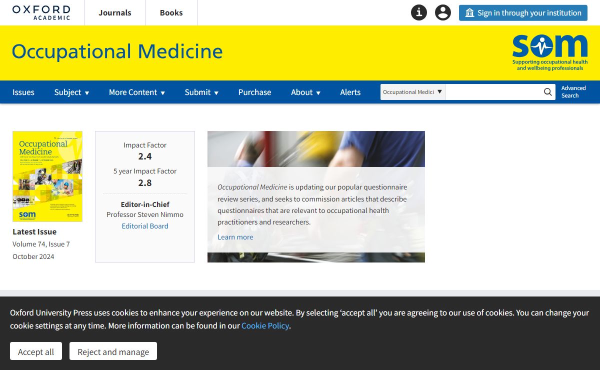Open the Alerts page
Viewport: 600px width, 370px height.
(350, 92)
